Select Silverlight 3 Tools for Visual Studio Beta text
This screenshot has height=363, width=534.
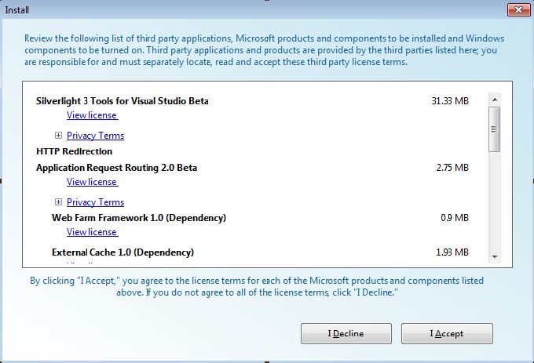(123, 101)
